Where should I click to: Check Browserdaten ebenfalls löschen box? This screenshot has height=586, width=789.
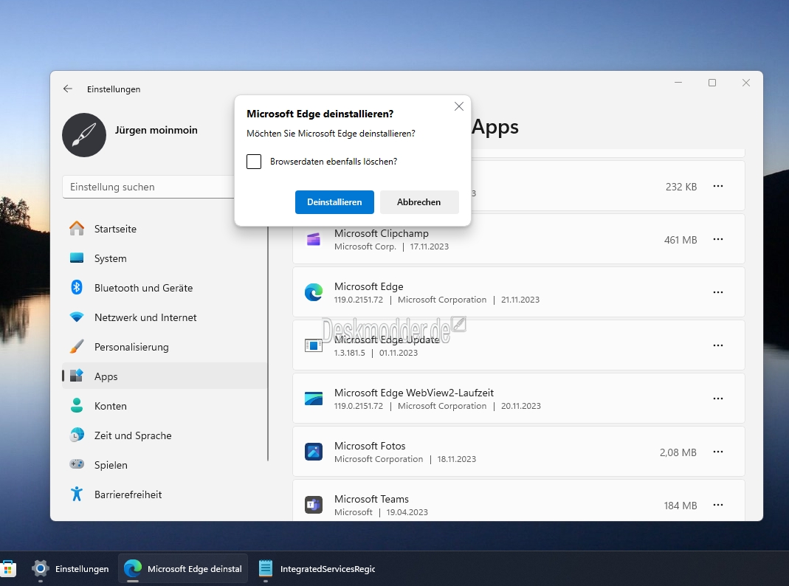[254, 162]
